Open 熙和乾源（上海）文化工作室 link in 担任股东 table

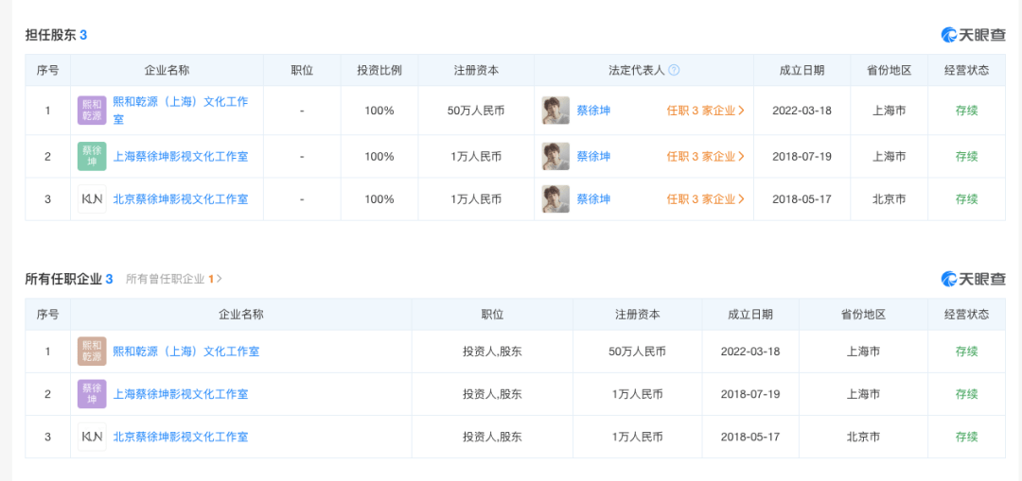180,102
